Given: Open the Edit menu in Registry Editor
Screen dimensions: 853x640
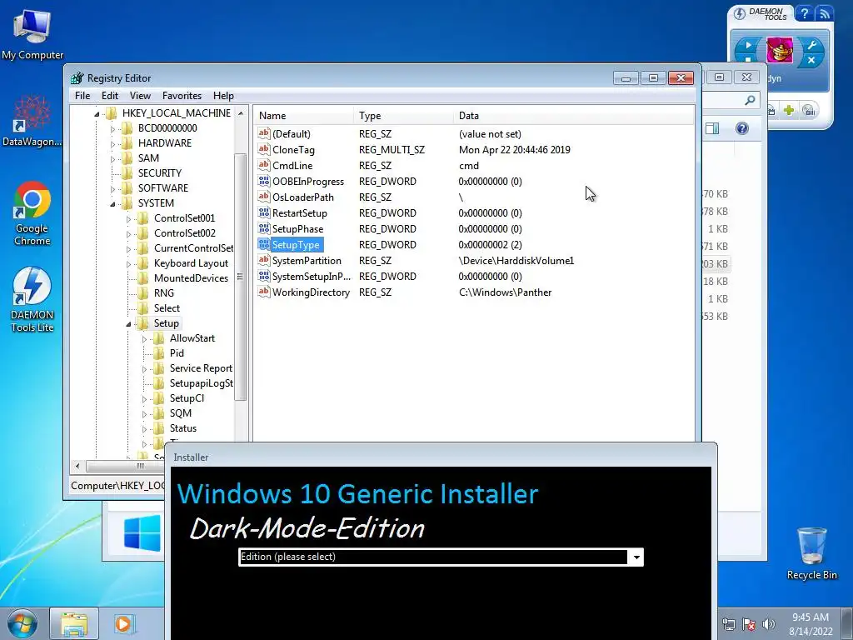Looking at the screenshot, I should pyautogui.click(x=110, y=95).
